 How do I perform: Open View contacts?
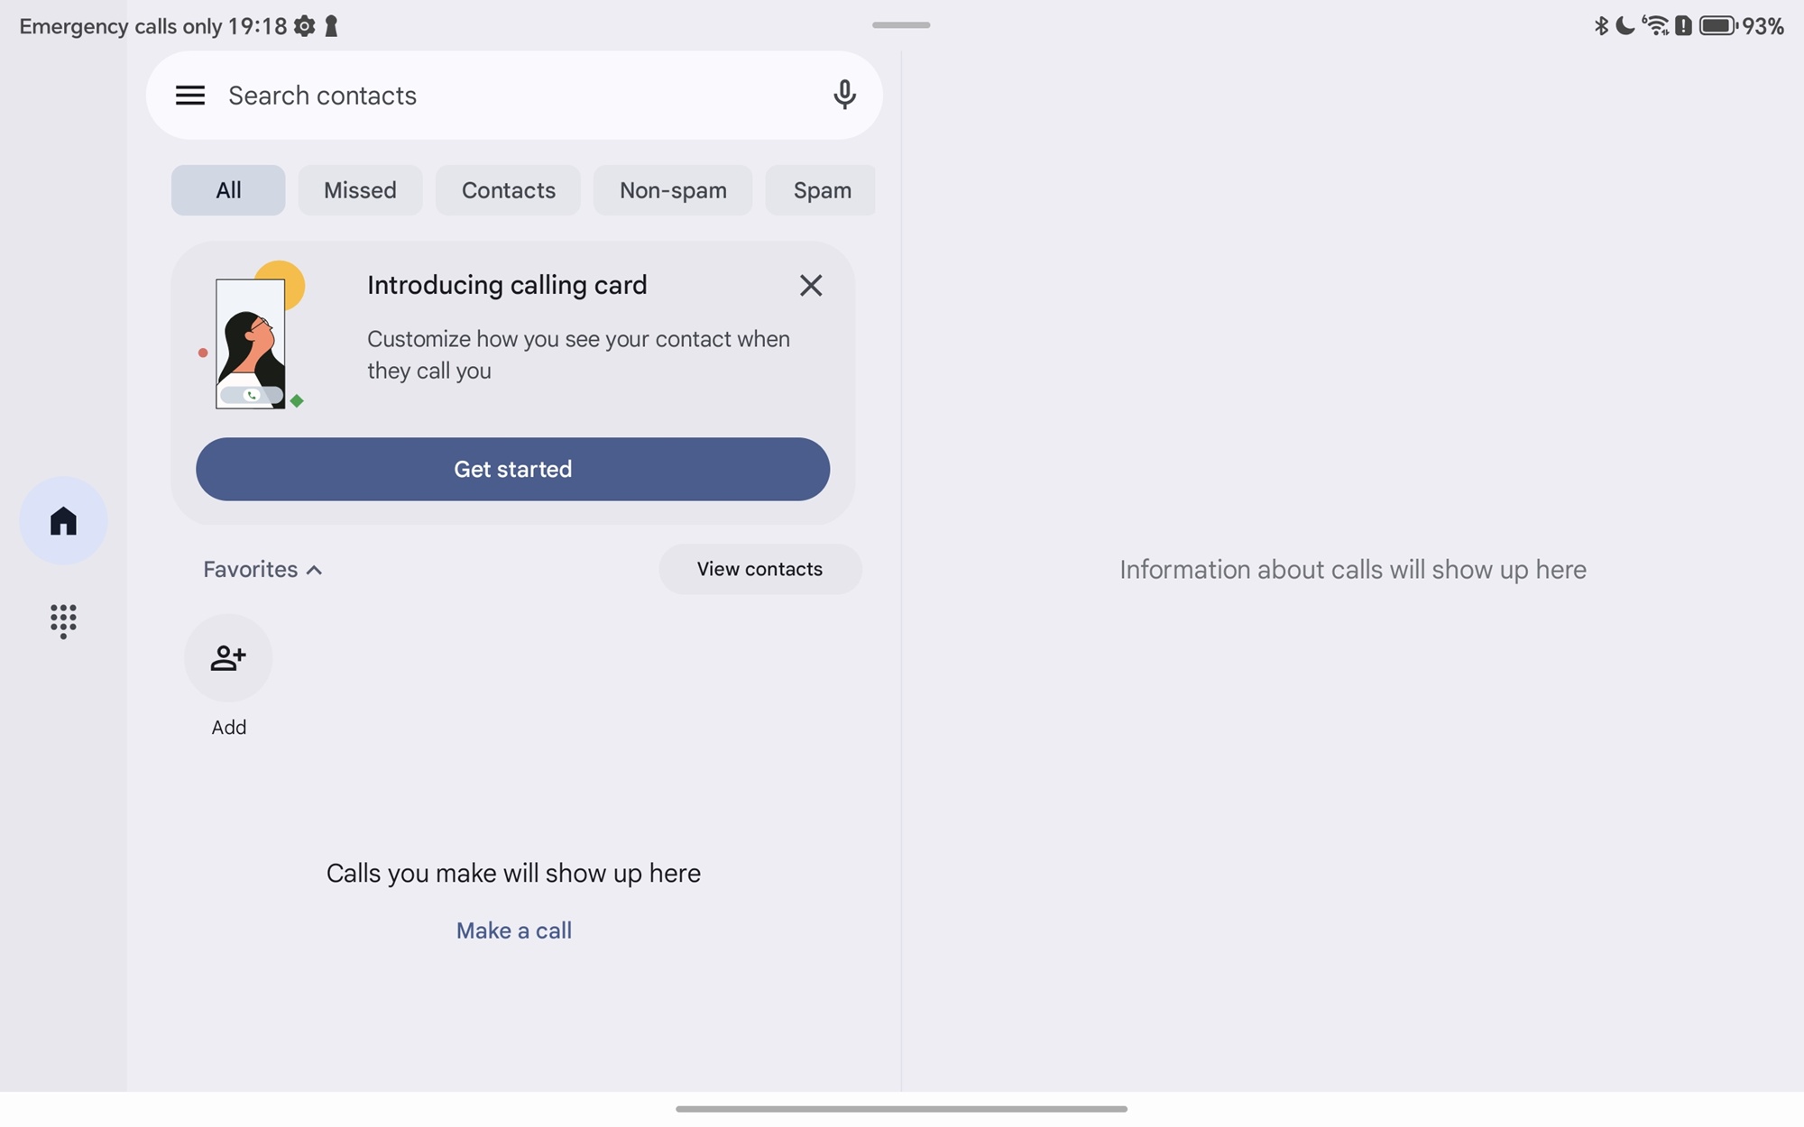[759, 569]
